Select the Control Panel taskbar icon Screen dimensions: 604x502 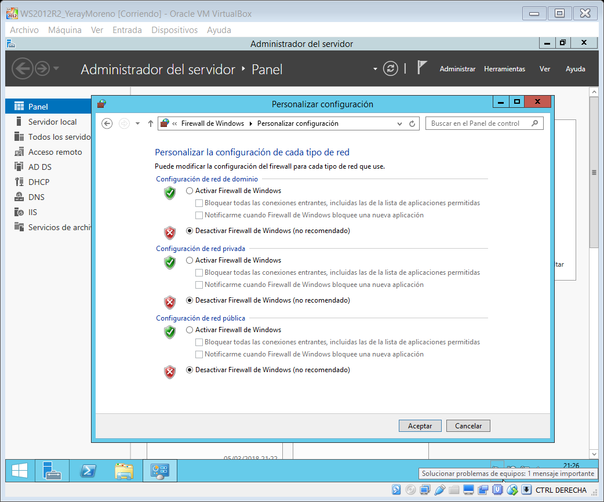pos(160,471)
